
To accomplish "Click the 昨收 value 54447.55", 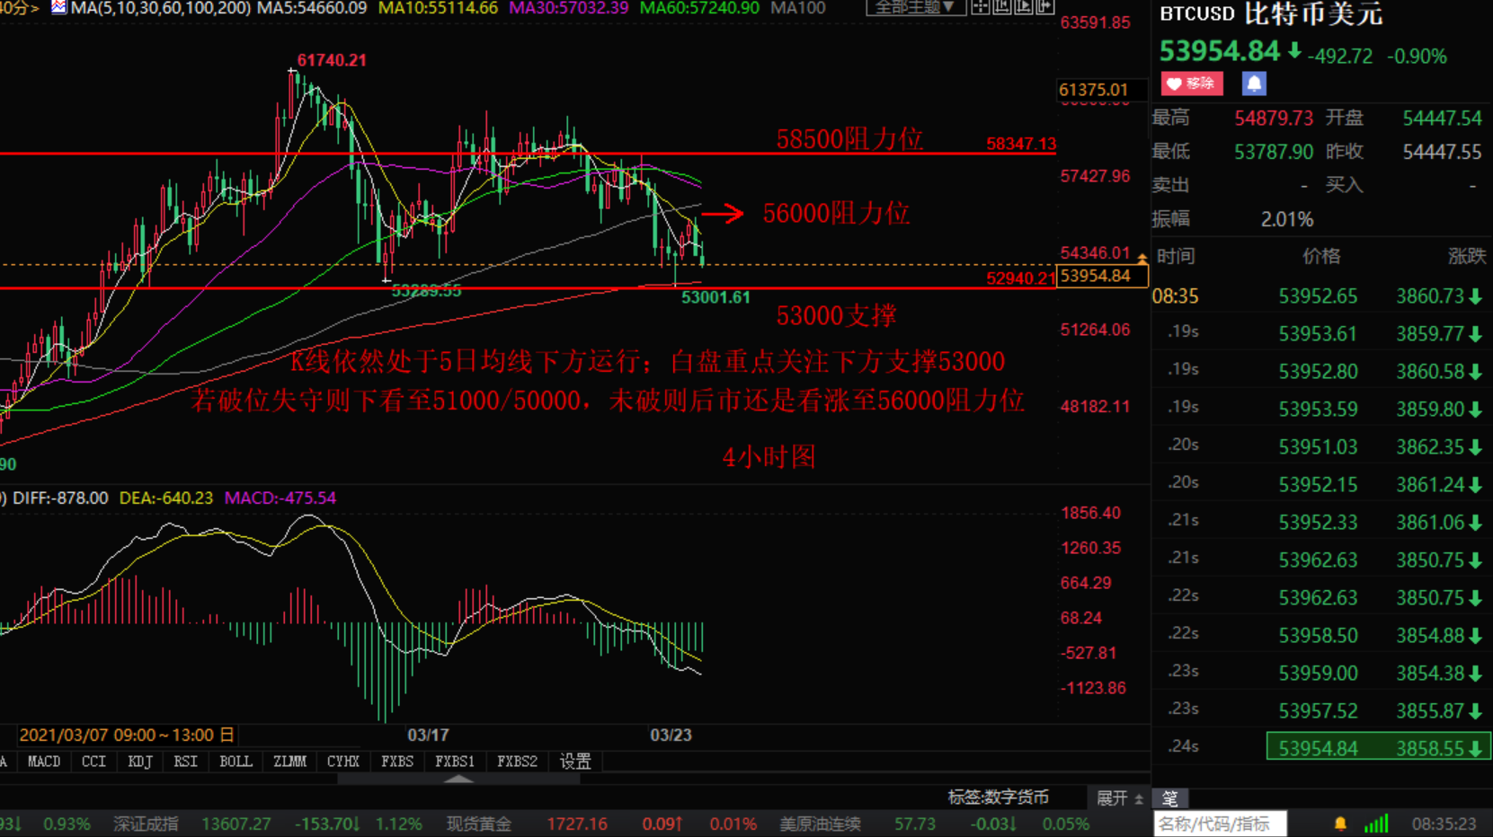I will click(x=1442, y=152).
